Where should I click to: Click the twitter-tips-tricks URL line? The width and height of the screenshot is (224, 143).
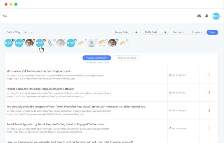coord(55,75)
